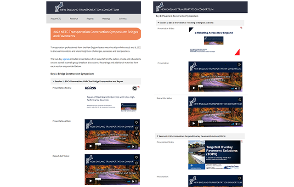Open the About NETC menu
The image size is (294, 187).
[x=56, y=19]
